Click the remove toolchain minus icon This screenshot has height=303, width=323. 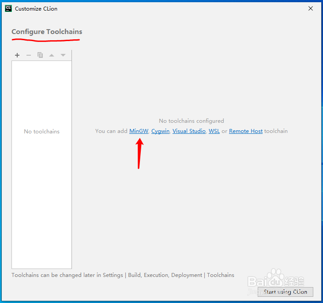pyautogui.click(x=29, y=55)
